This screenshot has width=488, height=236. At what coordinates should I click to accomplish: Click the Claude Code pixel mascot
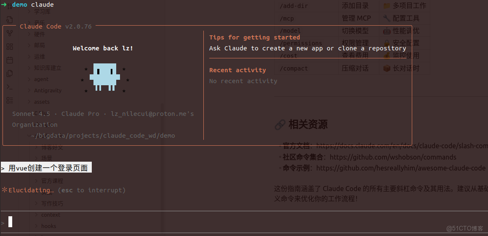[x=105, y=77]
